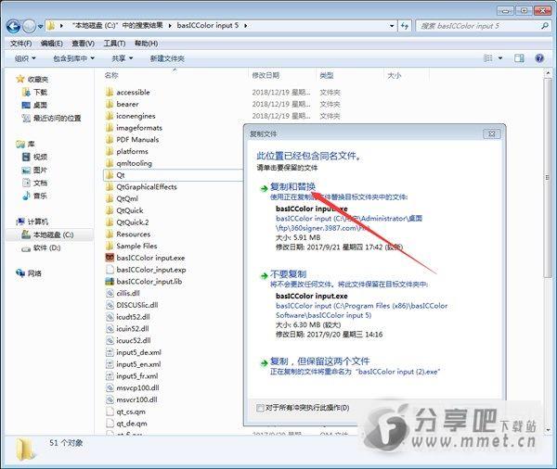This screenshot has width=557, height=469.
Task: Open the recent locations dropdown arrow
Action: click(40, 26)
